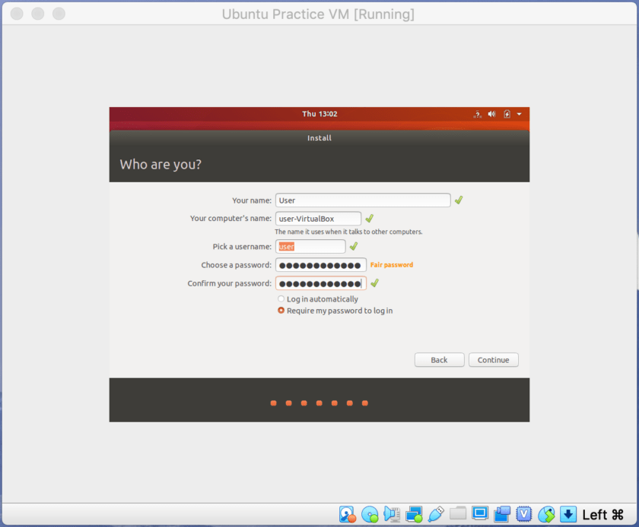This screenshot has width=639, height=527.
Task: Click the green checkmark beside username field
Action: (354, 246)
